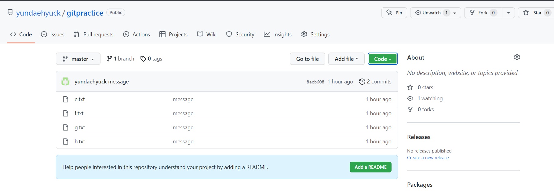The height and width of the screenshot is (195, 554).
Task: Click the eye icon beside 1 watching
Action: pyautogui.click(x=410, y=98)
